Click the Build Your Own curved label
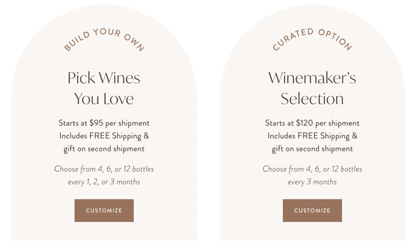 point(104,40)
